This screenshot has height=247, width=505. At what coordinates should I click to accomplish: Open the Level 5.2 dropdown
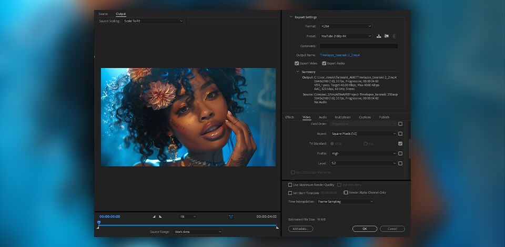363,163
